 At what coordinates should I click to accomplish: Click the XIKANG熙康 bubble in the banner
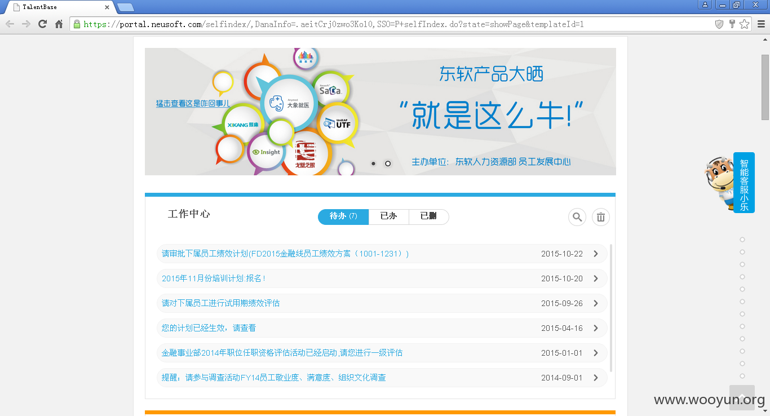242,124
